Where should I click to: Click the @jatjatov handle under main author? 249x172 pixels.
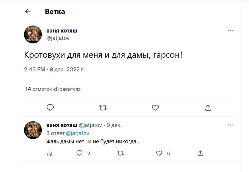point(58,38)
